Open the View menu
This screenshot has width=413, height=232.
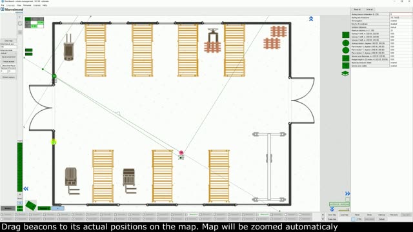click(19, 5)
